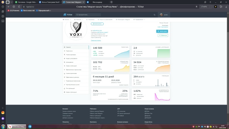The width and height of the screenshot is (229, 129).
Task: Expand the Каталог dropdown menu
Action: point(67,19)
